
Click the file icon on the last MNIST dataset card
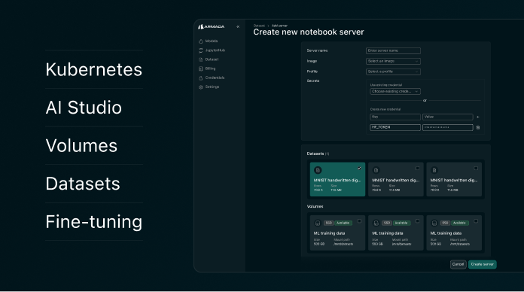click(434, 170)
